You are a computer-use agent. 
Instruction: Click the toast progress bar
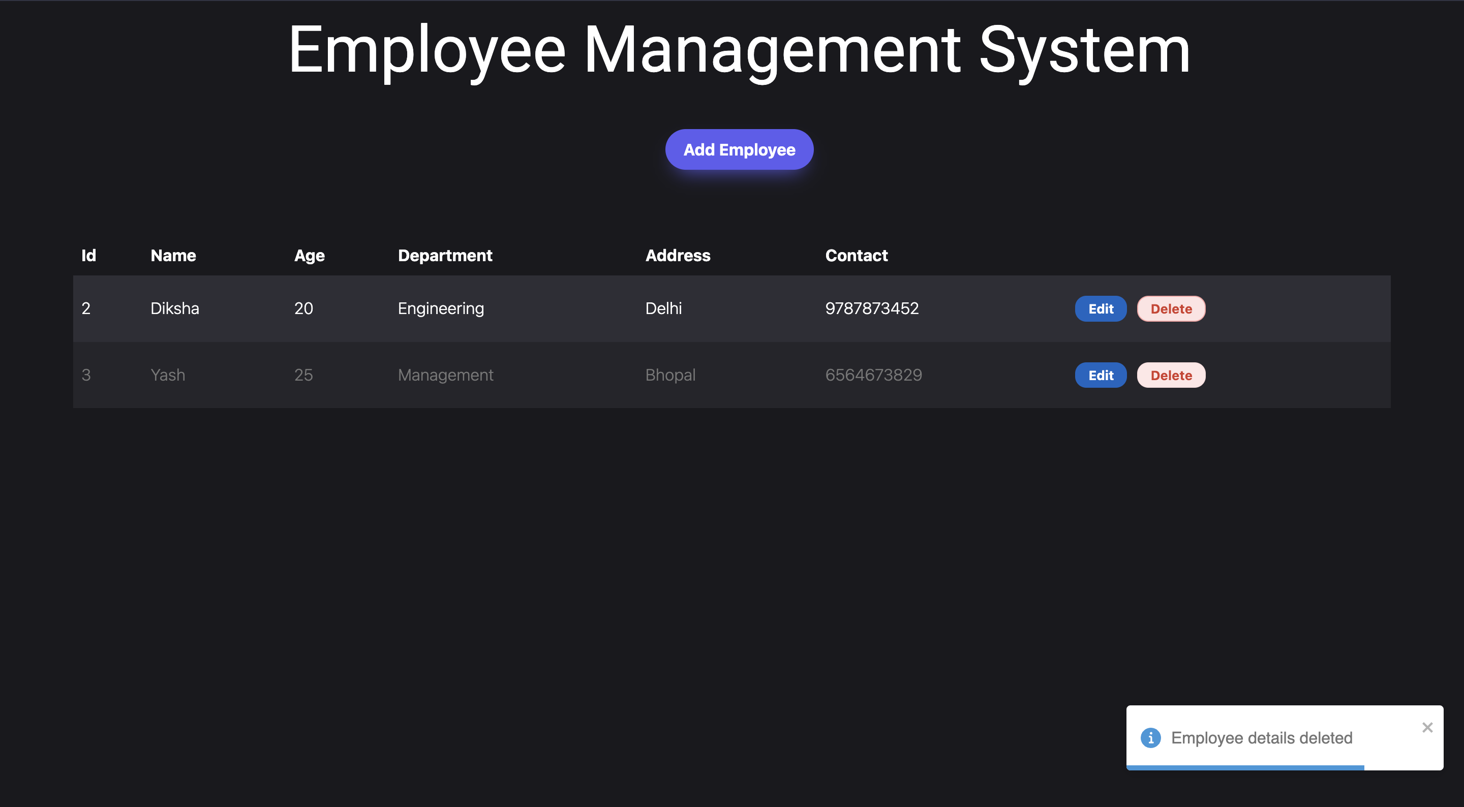point(1244,768)
